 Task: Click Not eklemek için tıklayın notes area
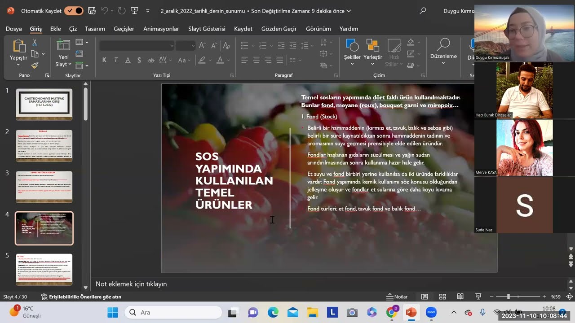[131, 284]
